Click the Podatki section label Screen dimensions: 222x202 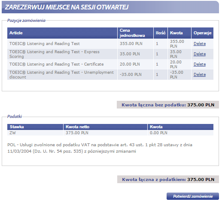click(x=15, y=116)
